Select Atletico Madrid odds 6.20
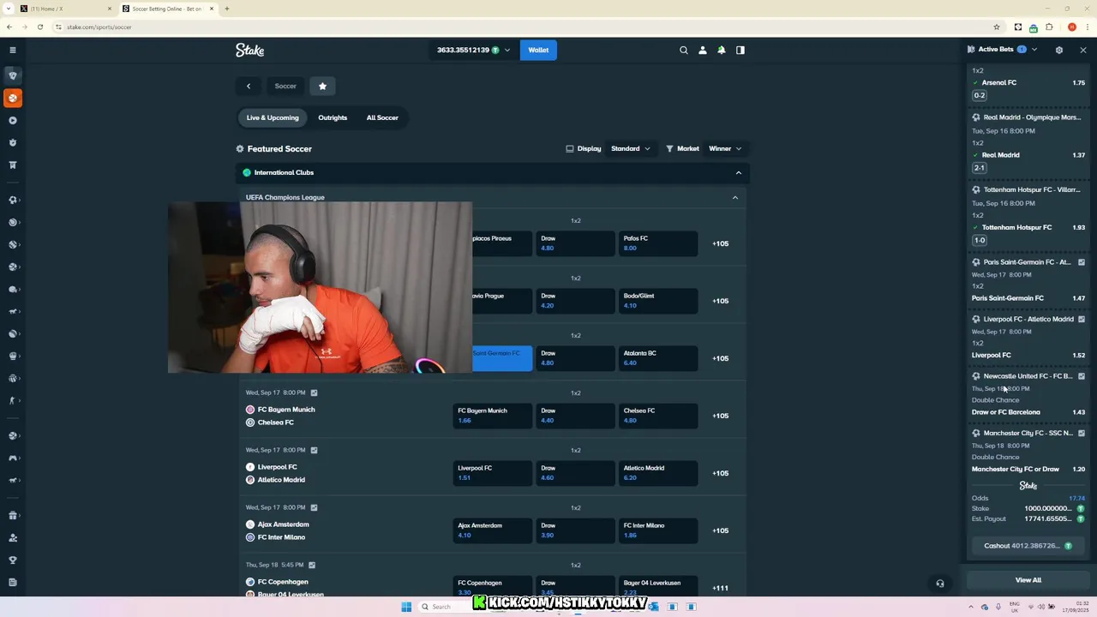The height and width of the screenshot is (617, 1097). click(657, 473)
